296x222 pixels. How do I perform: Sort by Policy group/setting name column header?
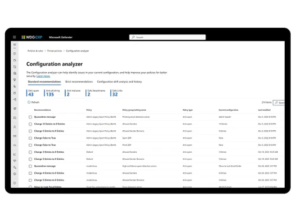[134, 110]
